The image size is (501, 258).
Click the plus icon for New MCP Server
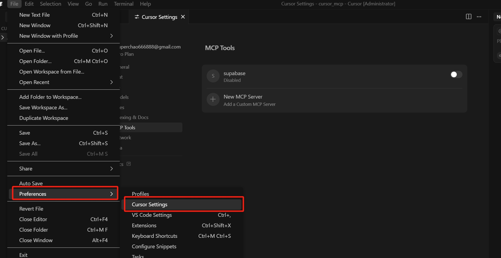click(213, 99)
